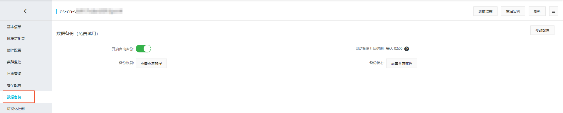Click the 集群监控 top button
This screenshot has height=113, width=563.
pyautogui.click(x=485, y=11)
